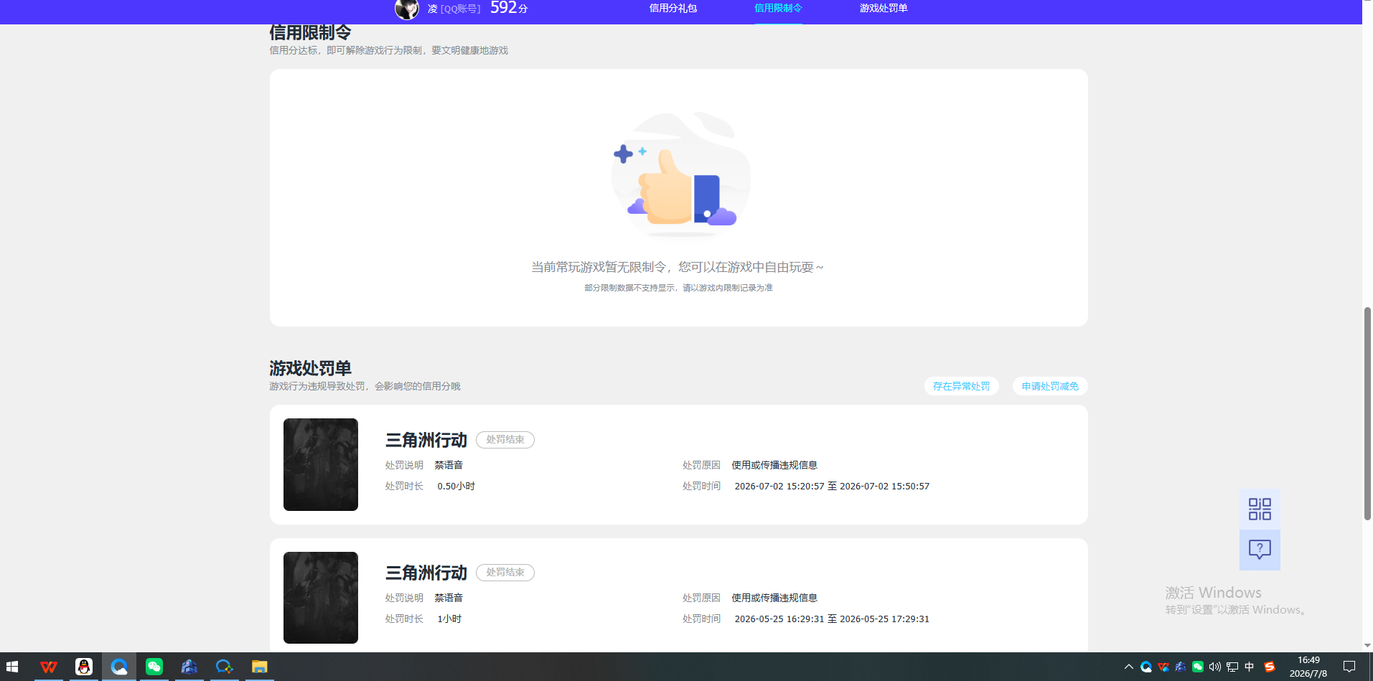The width and height of the screenshot is (1373, 681).
Task: Open WPS Office from taskbar
Action: point(49,667)
